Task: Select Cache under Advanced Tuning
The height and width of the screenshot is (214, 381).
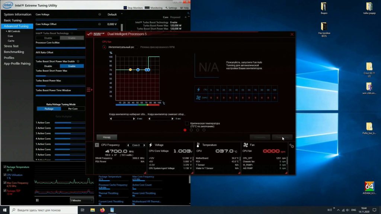Action: click(x=11, y=41)
